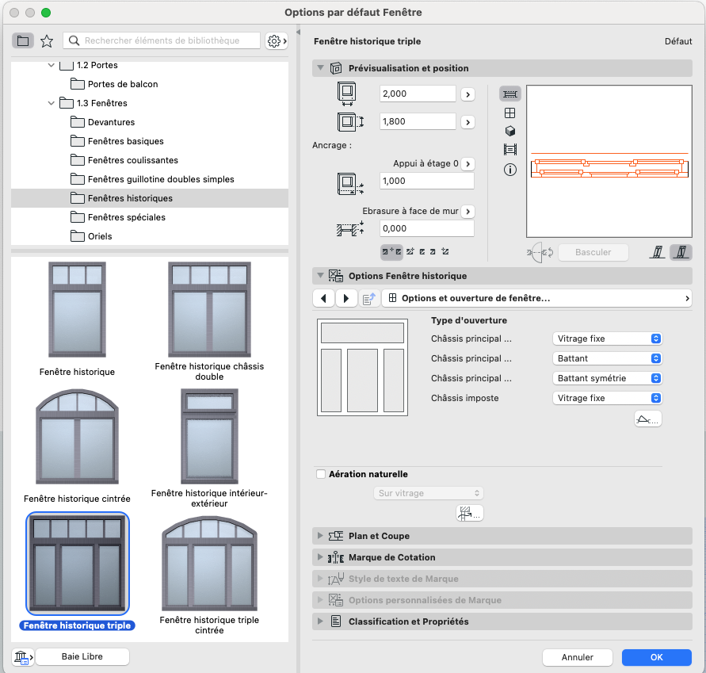The height and width of the screenshot is (673, 706).
Task: Show the elevation preview grid icon
Action: [x=509, y=113]
